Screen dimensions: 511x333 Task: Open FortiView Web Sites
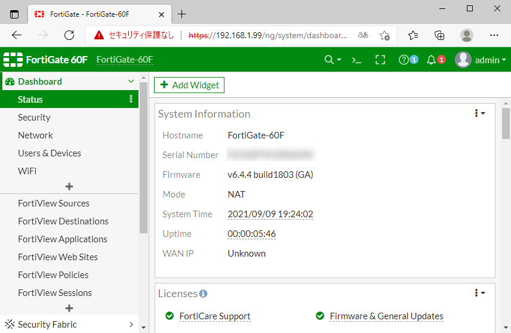[58, 257]
